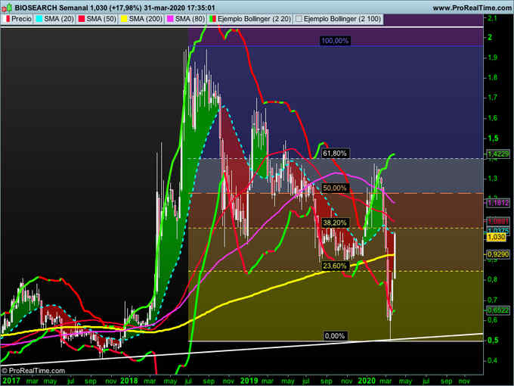Click the cyan SMA (20) color swatch

pyautogui.click(x=39, y=19)
